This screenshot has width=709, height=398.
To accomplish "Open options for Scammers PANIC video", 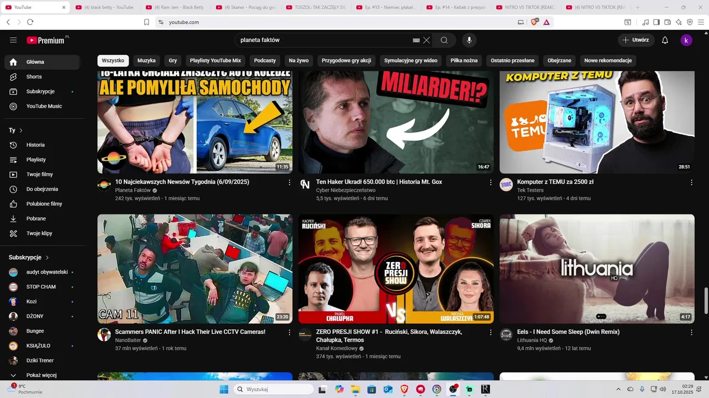I will [x=289, y=333].
